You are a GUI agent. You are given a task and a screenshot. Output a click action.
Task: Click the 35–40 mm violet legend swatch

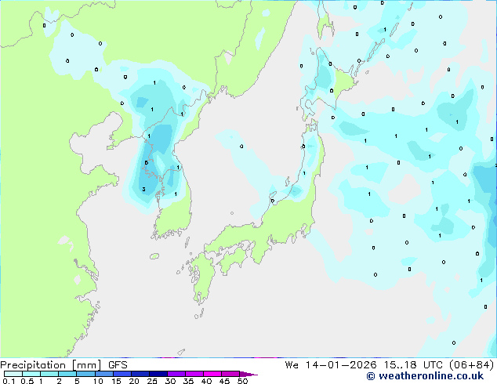(x=194, y=374)
